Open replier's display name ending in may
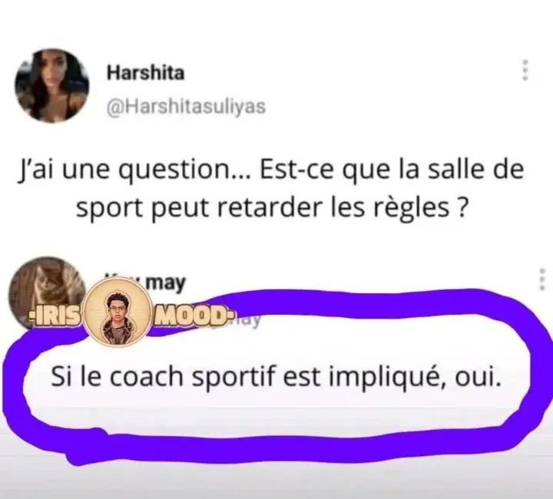Screen dimensions: 553x499 (165, 283)
